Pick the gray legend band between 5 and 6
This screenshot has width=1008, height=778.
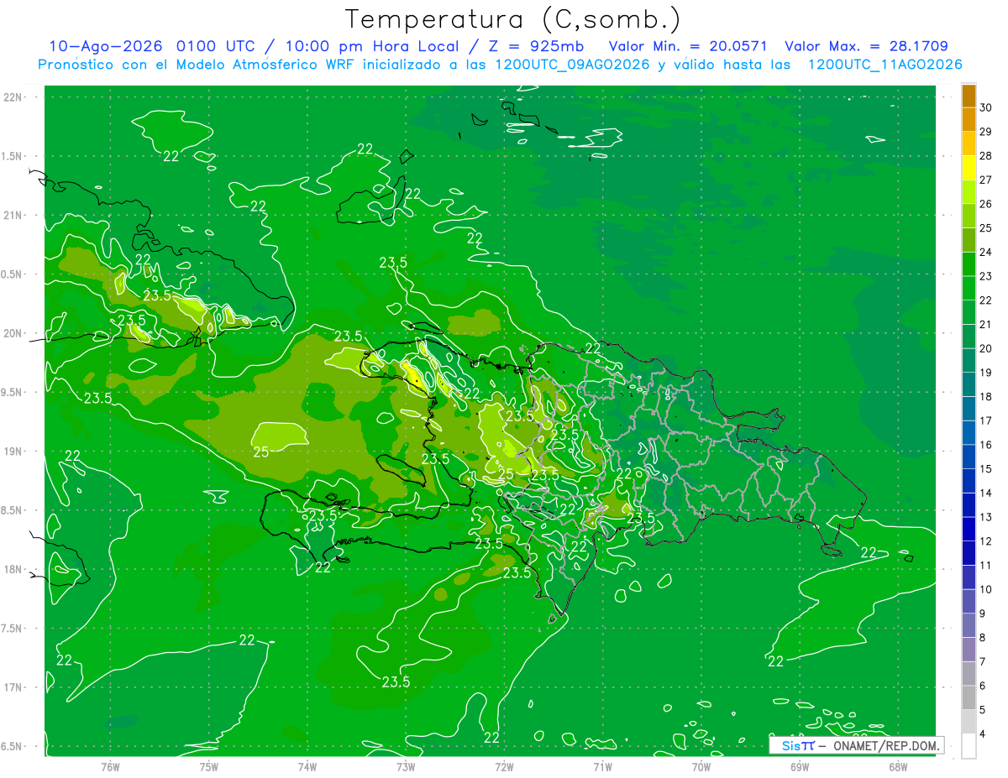click(x=969, y=698)
